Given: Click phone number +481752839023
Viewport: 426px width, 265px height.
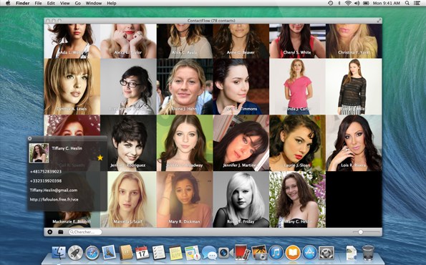Looking at the screenshot, I should [46, 171].
